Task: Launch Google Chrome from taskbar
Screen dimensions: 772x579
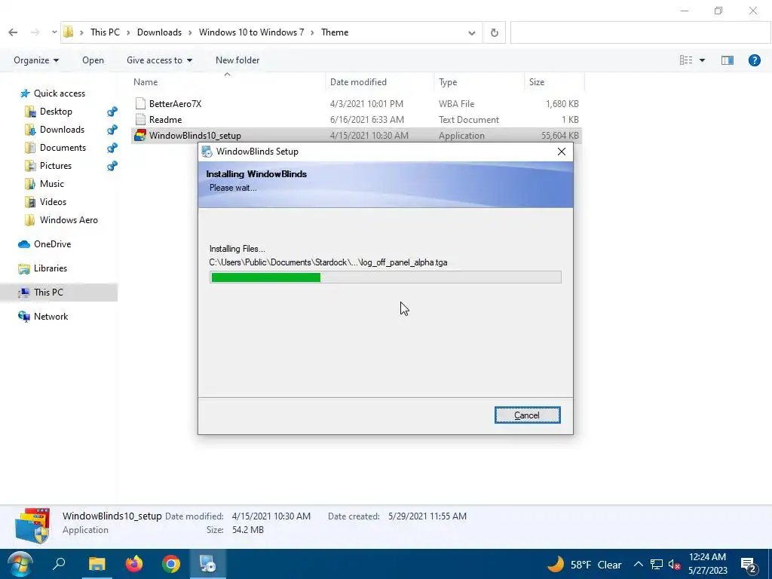Action: 171,564
